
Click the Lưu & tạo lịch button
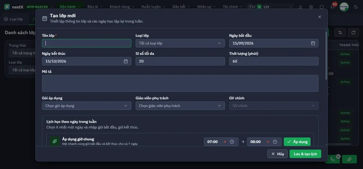coord(305,154)
